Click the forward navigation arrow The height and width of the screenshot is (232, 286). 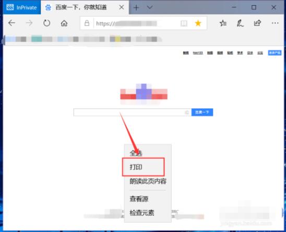click(29, 23)
